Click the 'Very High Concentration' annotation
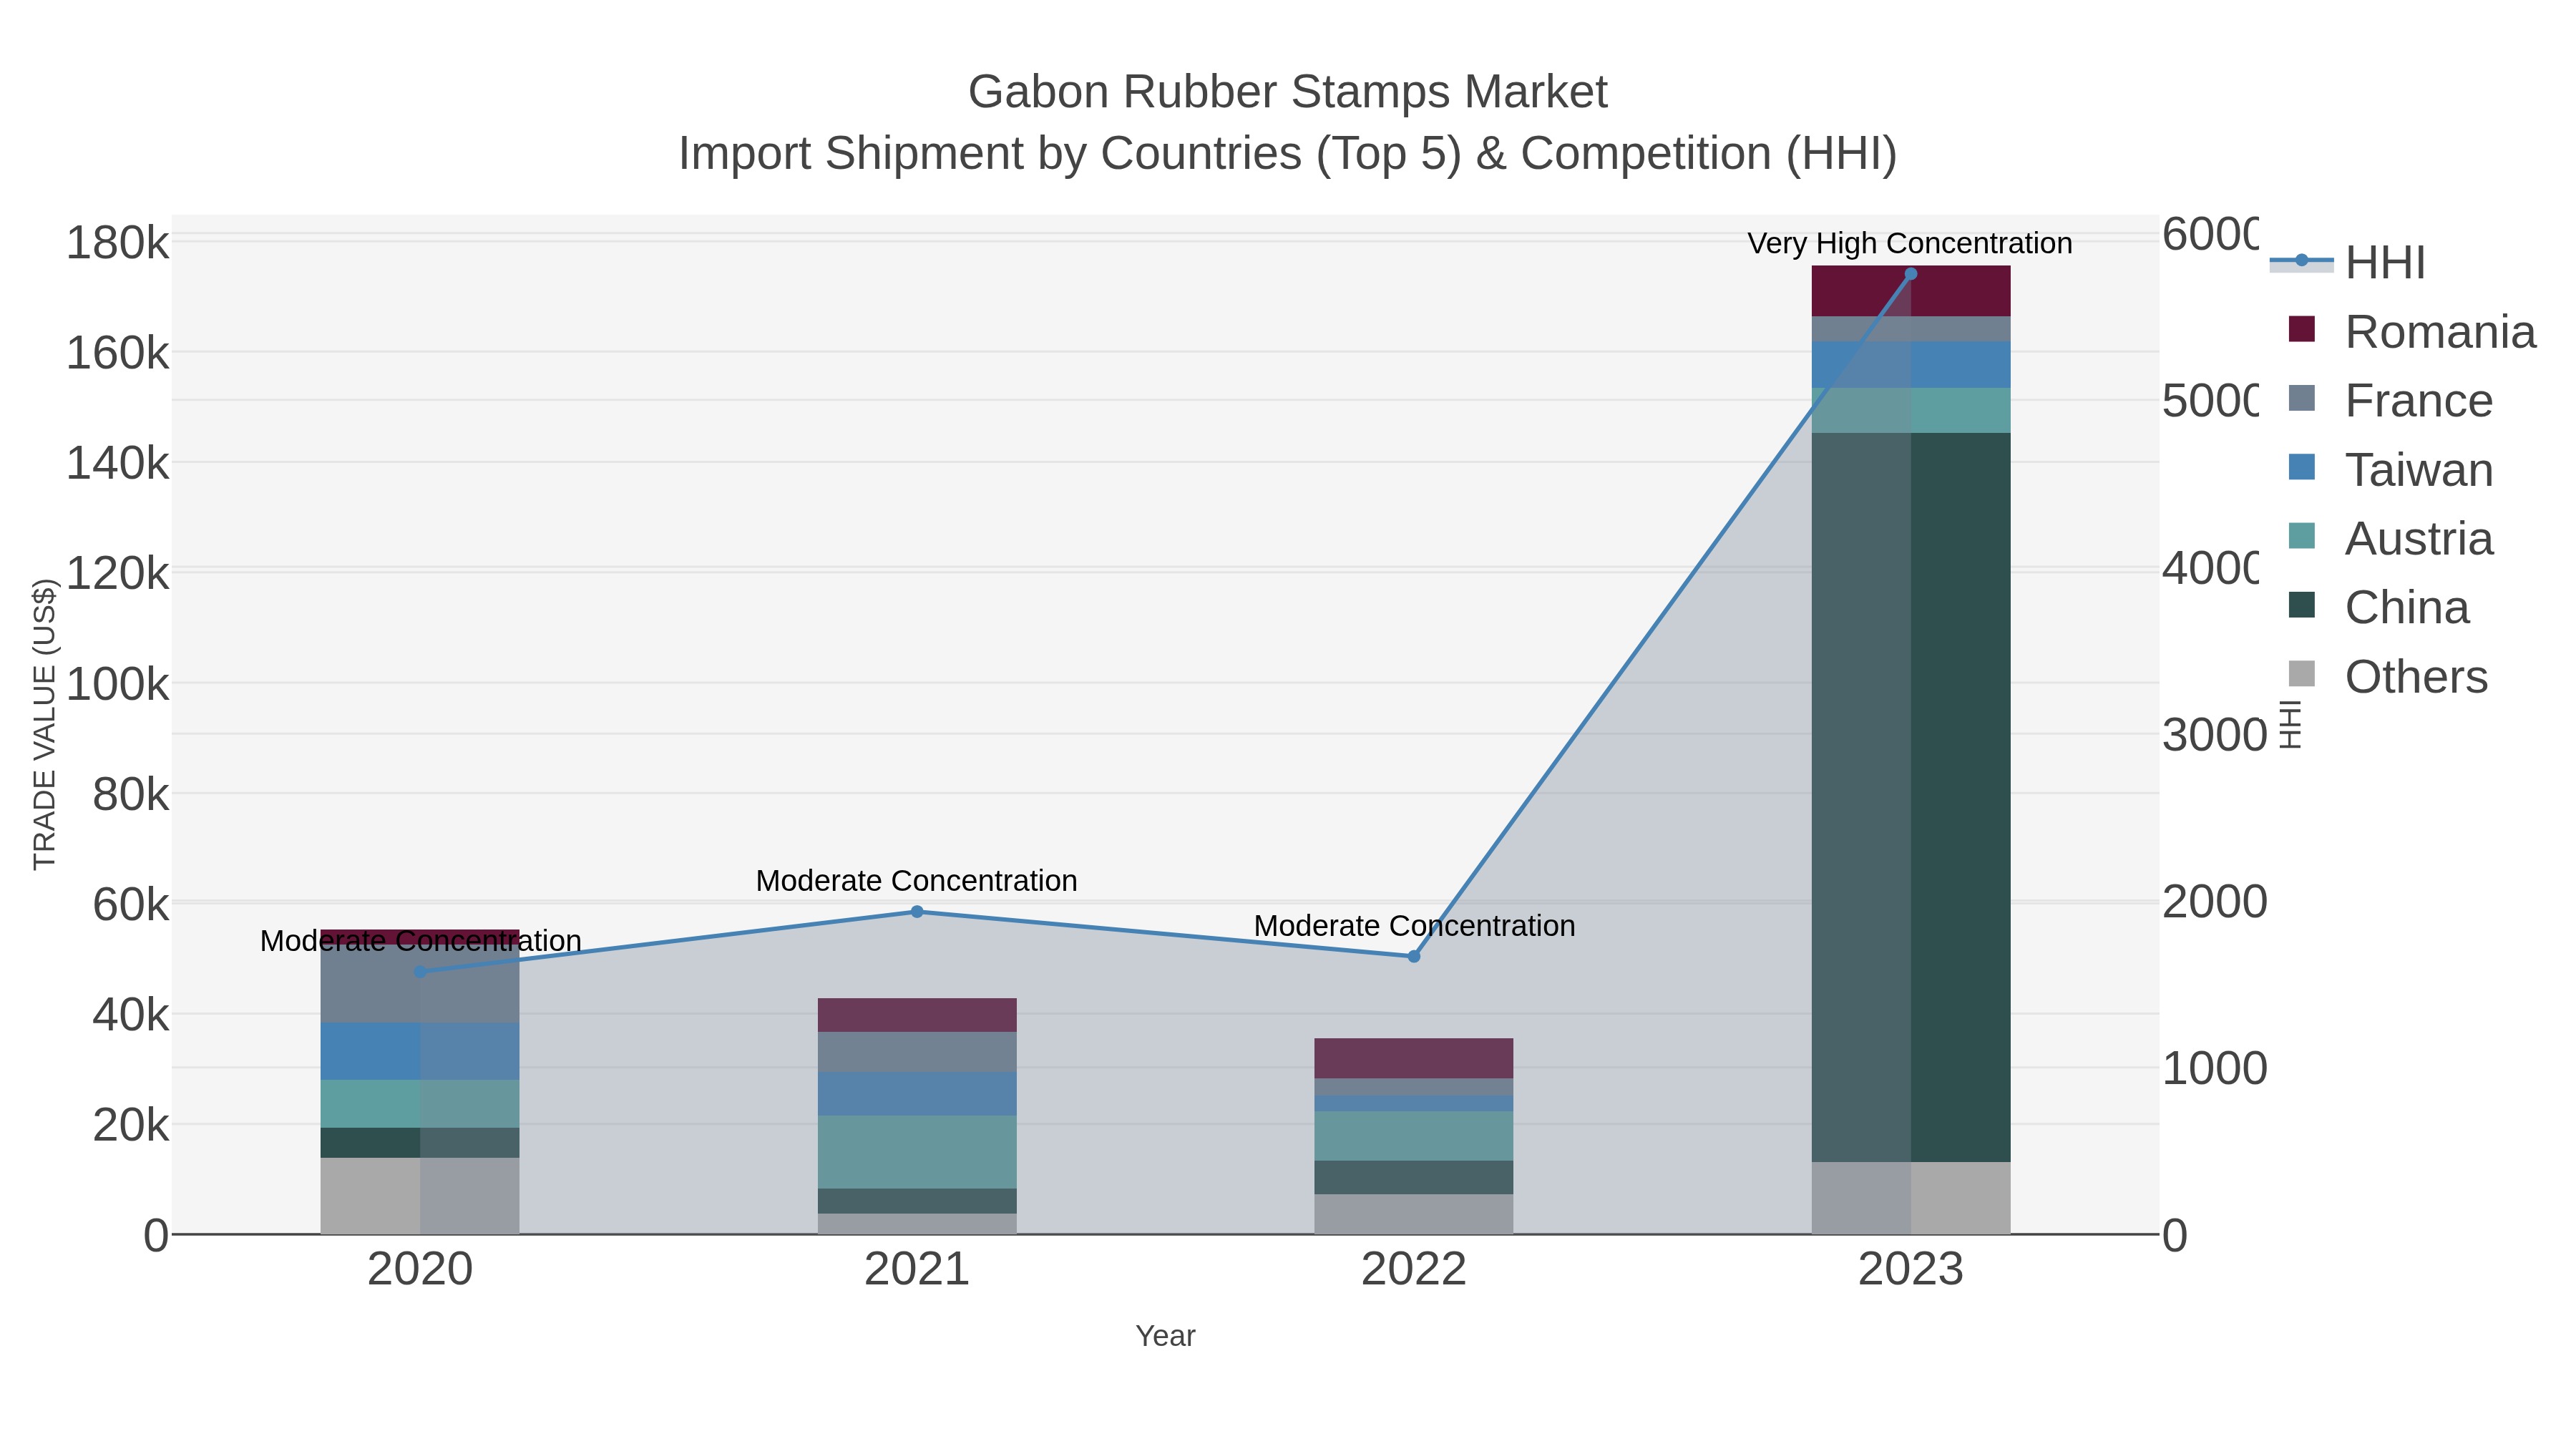 tap(1910, 244)
